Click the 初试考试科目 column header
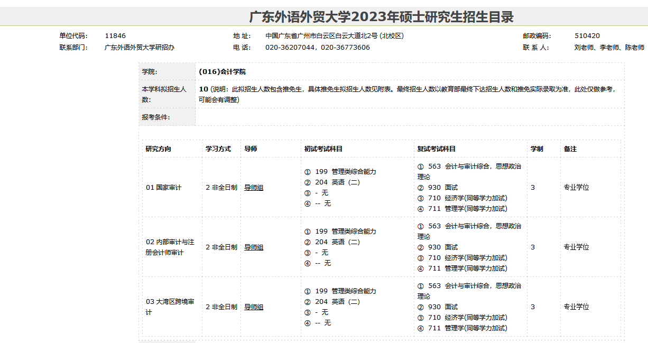648x343 pixels. click(323, 149)
